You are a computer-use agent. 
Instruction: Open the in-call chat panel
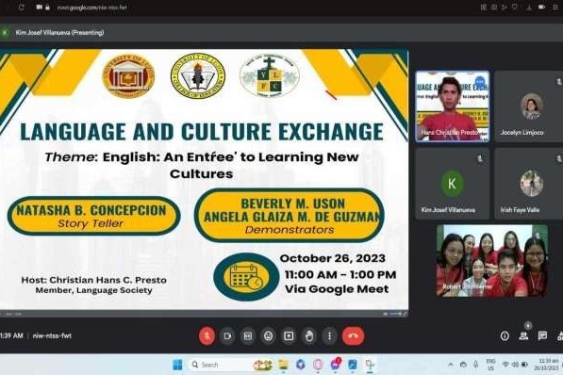(542, 335)
